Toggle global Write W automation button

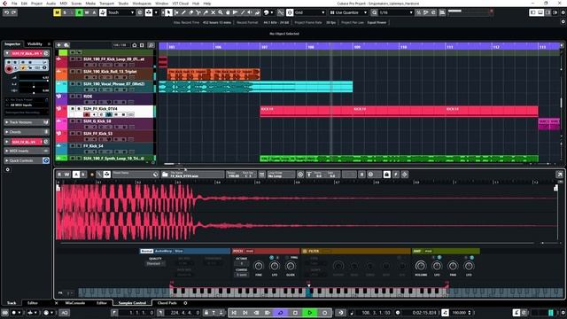pos(87,12)
